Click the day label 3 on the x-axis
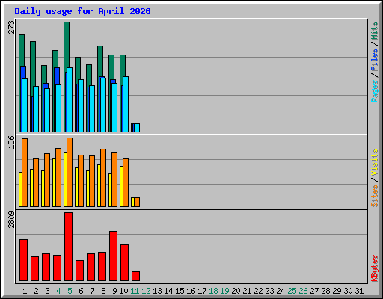 (47, 291)
